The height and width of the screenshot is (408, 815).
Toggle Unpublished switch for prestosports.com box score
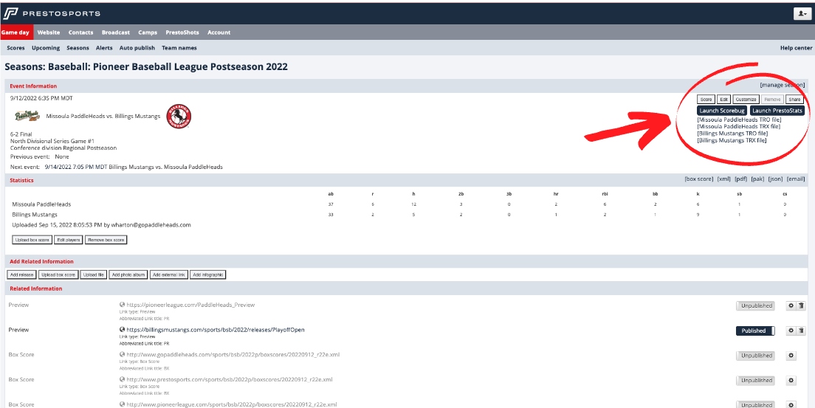pos(755,381)
